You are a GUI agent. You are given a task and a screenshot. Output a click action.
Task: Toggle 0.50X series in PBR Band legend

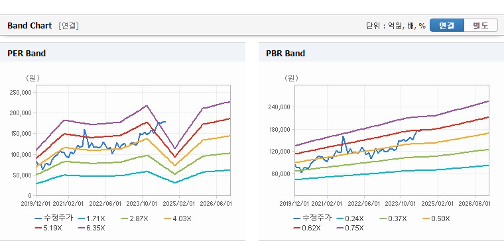(x=436, y=219)
